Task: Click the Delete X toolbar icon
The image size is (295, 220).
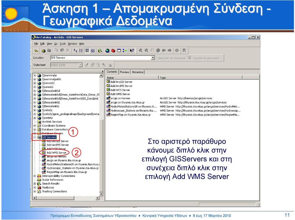Action: tap(68, 50)
